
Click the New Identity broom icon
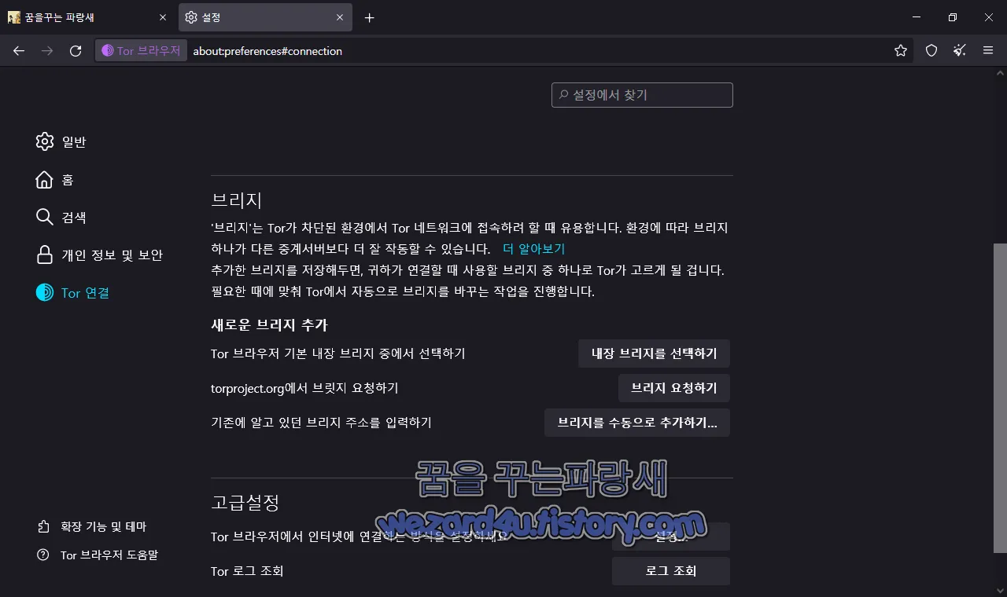(959, 50)
